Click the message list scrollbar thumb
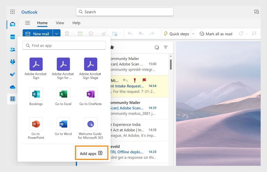 [x=171, y=64]
